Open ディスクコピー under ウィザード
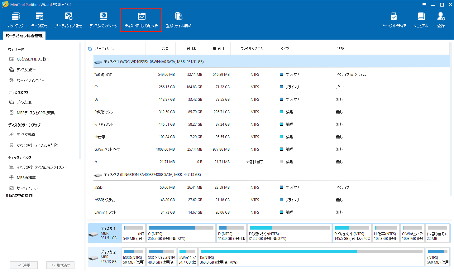 [23, 70]
